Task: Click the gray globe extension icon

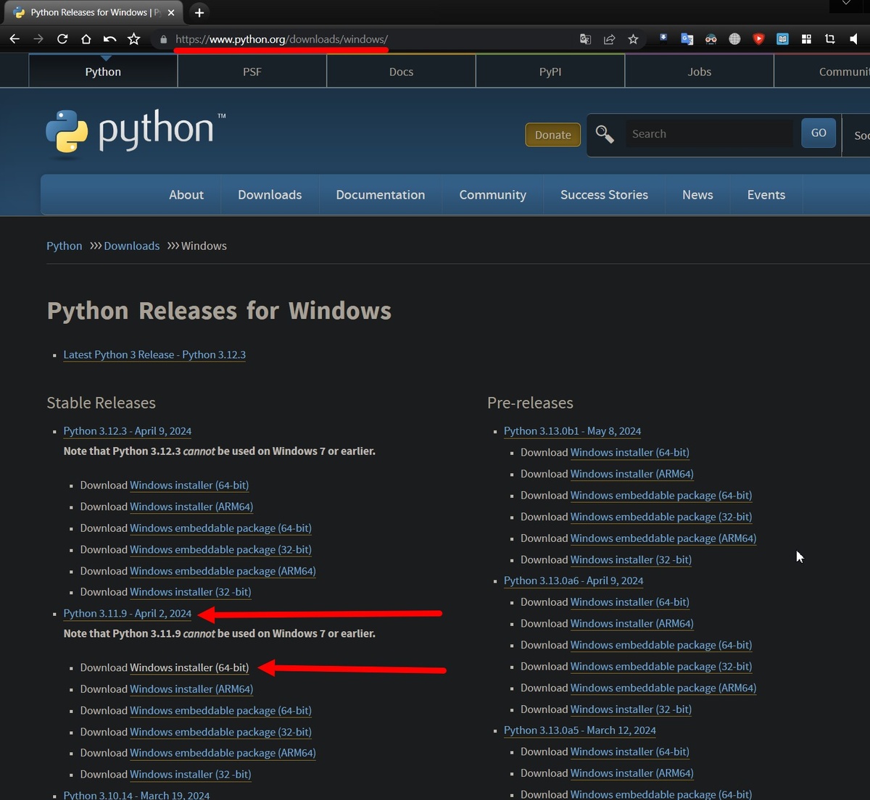Action: [735, 39]
